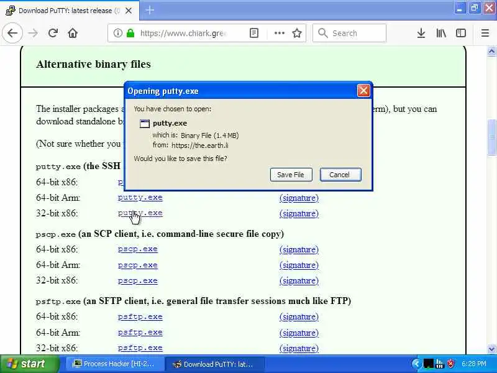Open signature link for 32-bit x86 putty.exe
This screenshot has width=497, height=373.
click(299, 213)
